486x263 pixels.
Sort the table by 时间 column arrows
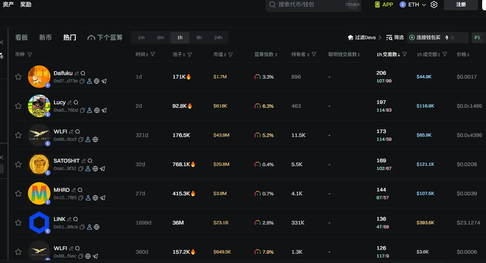coord(147,55)
